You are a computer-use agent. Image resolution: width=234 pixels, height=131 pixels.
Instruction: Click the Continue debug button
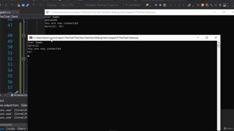133,5
